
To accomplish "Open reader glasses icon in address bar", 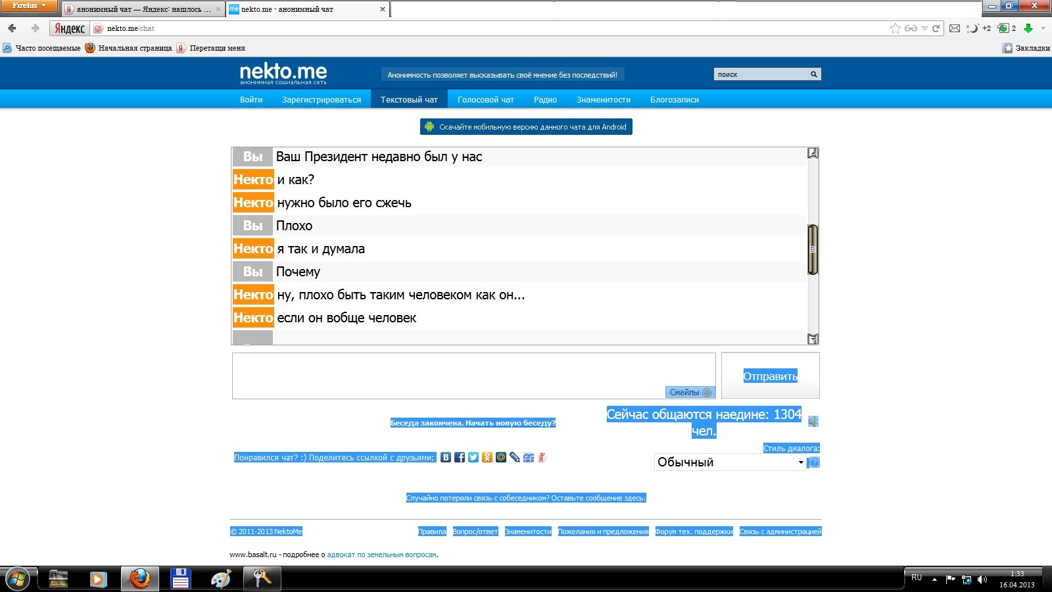I will [911, 28].
